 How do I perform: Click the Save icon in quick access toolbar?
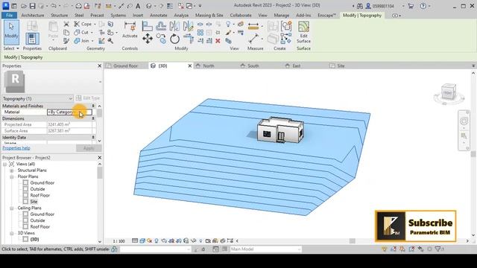32,6
